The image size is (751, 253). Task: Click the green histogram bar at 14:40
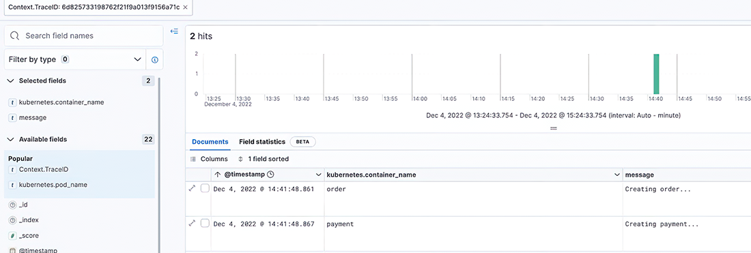[x=656, y=74]
